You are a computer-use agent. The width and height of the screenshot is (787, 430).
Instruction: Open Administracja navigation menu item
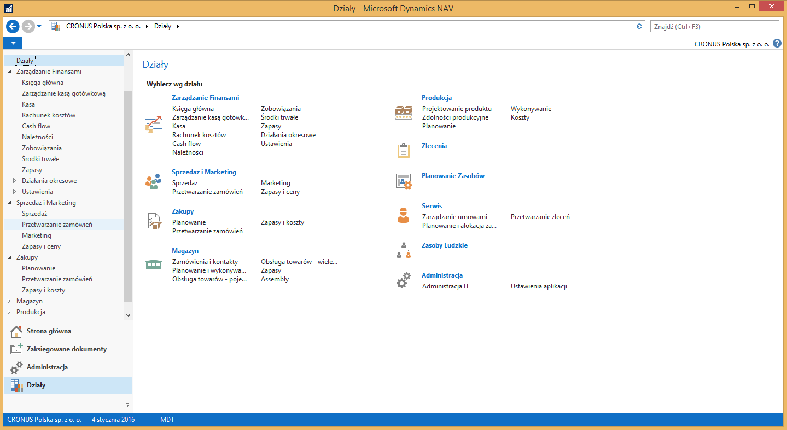(x=68, y=367)
